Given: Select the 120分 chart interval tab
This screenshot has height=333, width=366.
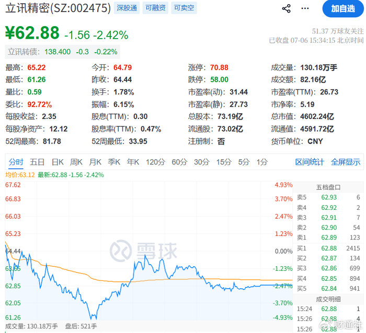Looking at the screenshot, I should pos(155,162).
